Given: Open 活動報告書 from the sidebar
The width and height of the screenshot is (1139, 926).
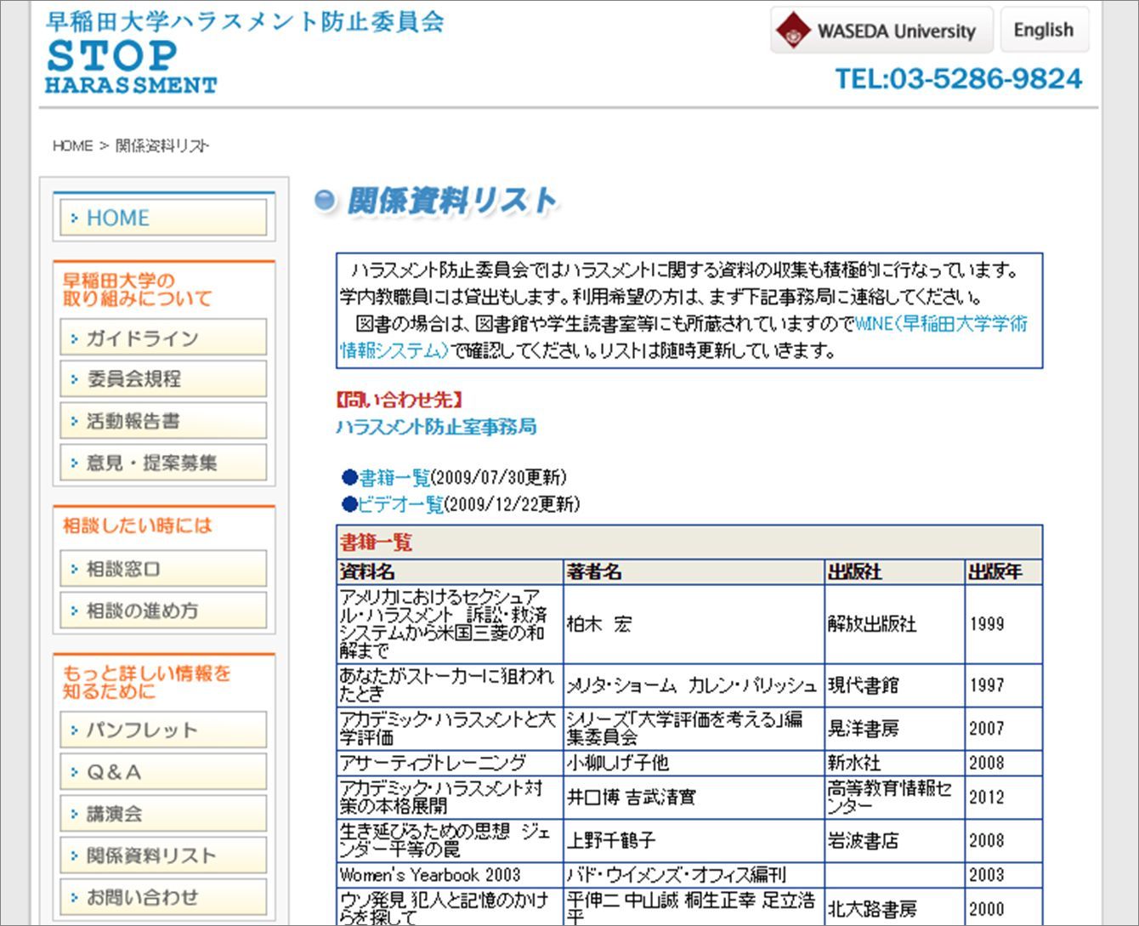Looking at the screenshot, I should 163,421.
